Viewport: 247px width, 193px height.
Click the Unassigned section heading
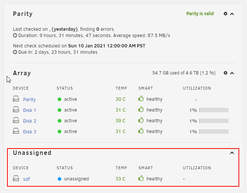[32, 153]
